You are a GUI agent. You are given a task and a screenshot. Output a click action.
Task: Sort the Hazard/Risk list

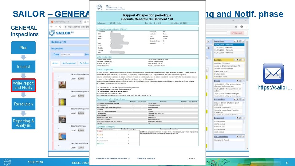240,99
